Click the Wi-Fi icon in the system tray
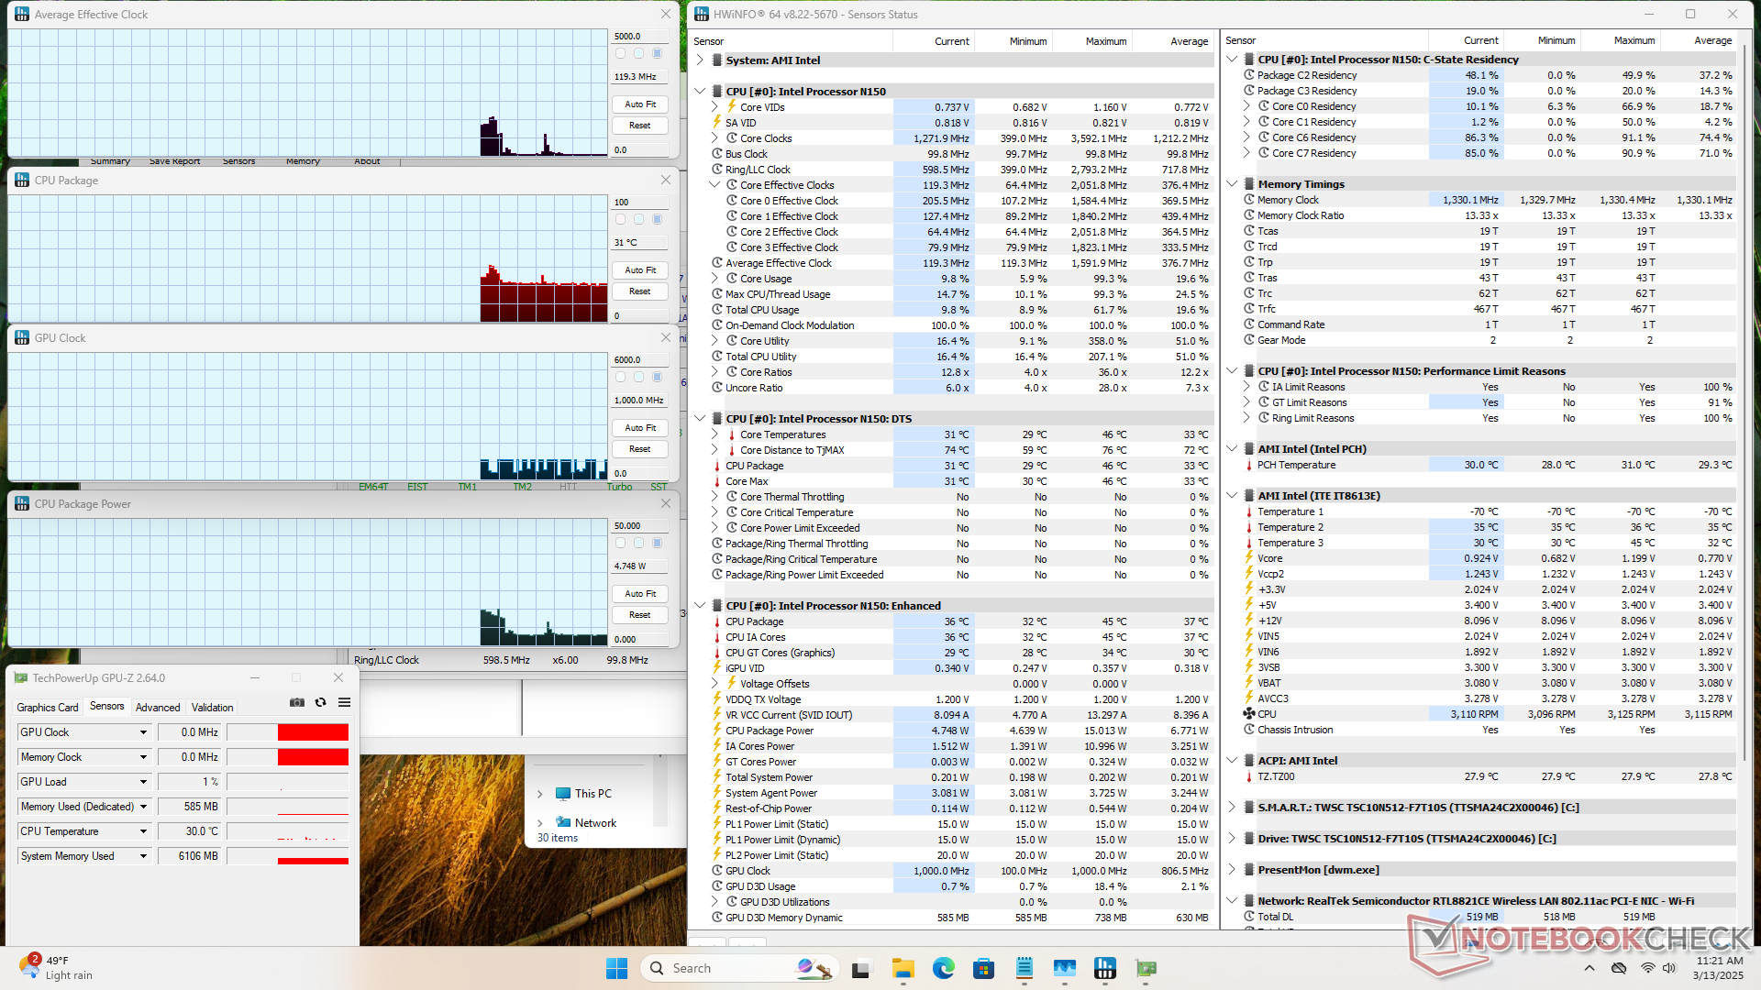 pyautogui.click(x=1647, y=968)
